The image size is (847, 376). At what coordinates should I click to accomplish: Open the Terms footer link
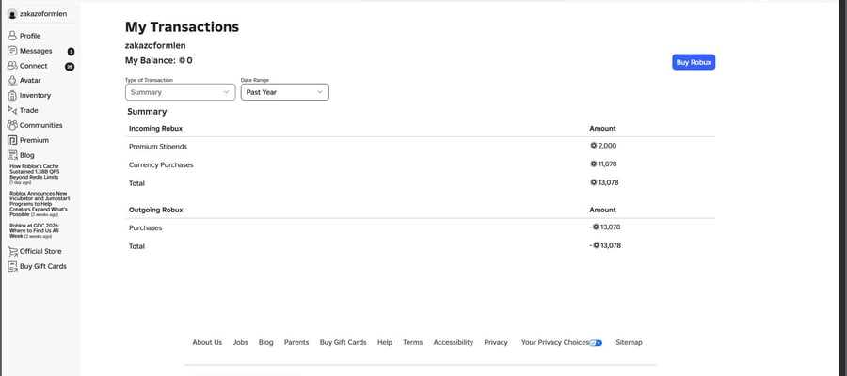click(x=413, y=342)
